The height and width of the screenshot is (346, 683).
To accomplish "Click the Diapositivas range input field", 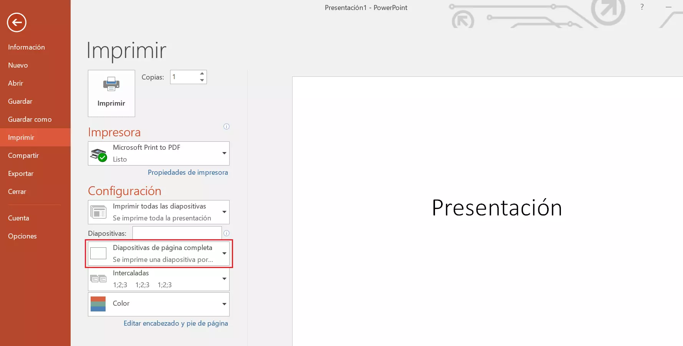I will click(177, 233).
